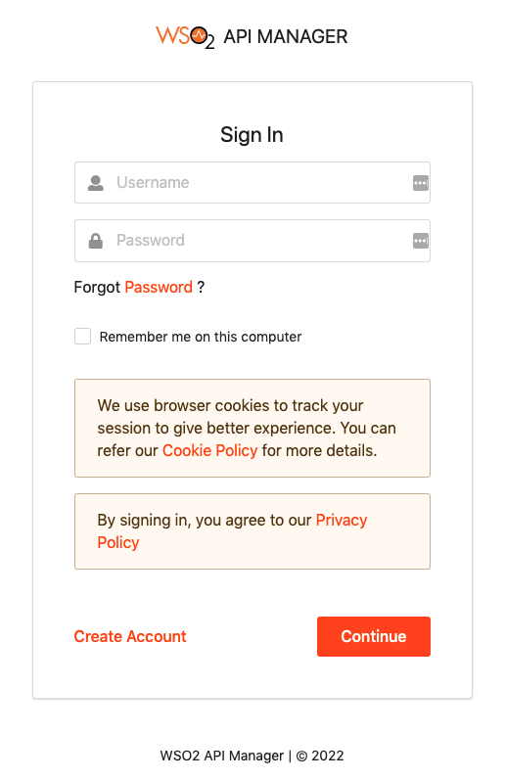The height and width of the screenshot is (780, 505).
Task: Click the word Forgot before Password link
Action: [x=97, y=287]
